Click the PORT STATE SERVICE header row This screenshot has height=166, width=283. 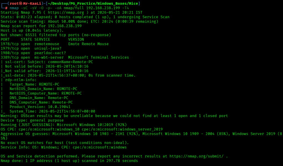click(42, 39)
